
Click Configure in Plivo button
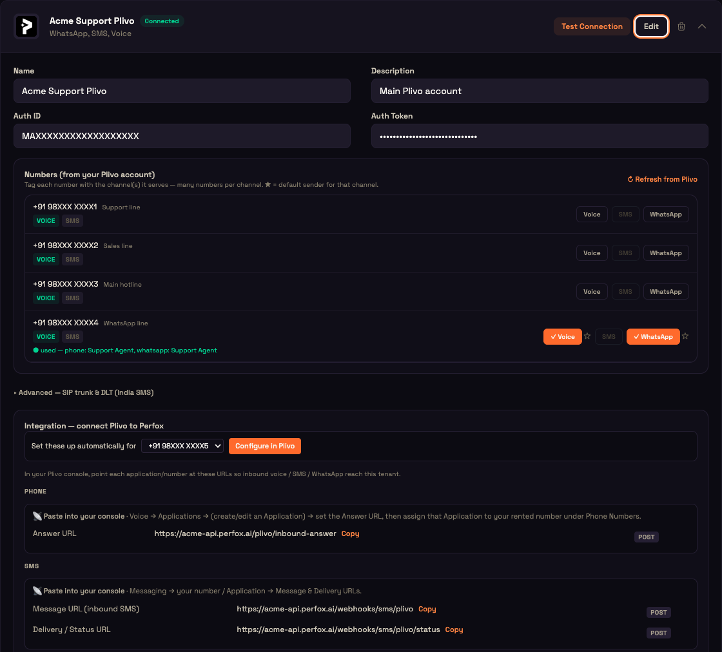(x=265, y=446)
